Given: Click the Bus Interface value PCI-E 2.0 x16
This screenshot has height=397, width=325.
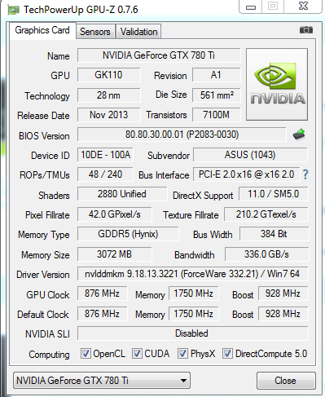Looking at the screenshot, I should [x=246, y=174].
